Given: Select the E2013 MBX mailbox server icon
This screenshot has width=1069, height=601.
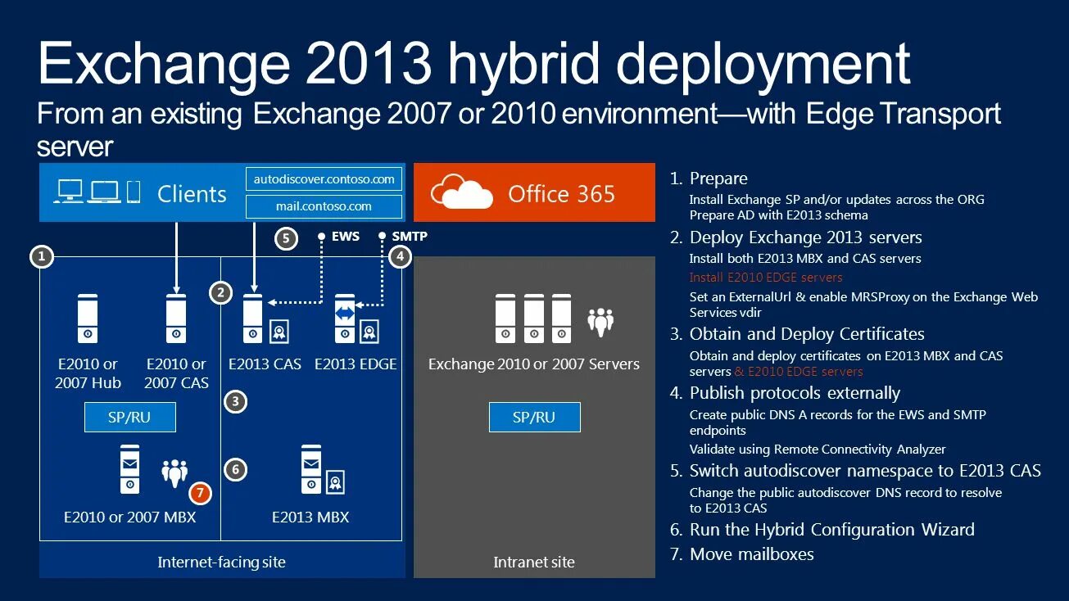Looking at the screenshot, I should 310,469.
